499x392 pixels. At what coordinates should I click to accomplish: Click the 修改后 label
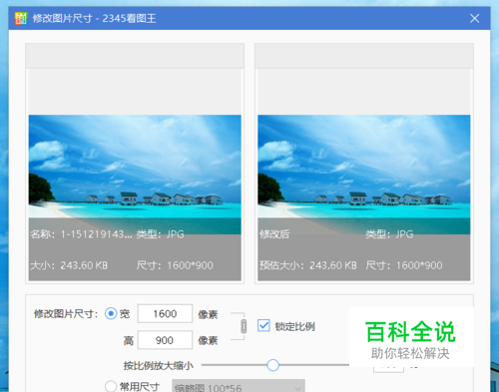[274, 234]
